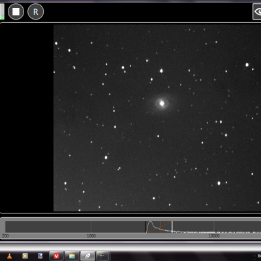Image resolution: width=261 pixels, height=261 pixels.
Task: Open File Explorer from the taskbar
Action: [x=72, y=256]
